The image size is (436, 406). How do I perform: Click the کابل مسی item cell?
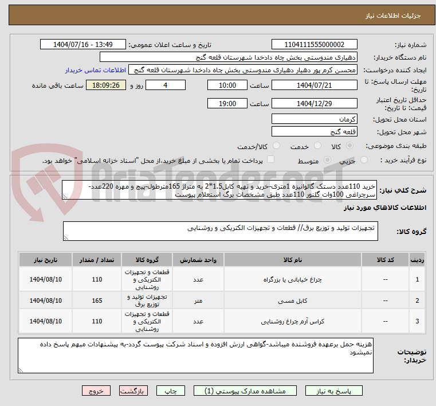point(293,300)
